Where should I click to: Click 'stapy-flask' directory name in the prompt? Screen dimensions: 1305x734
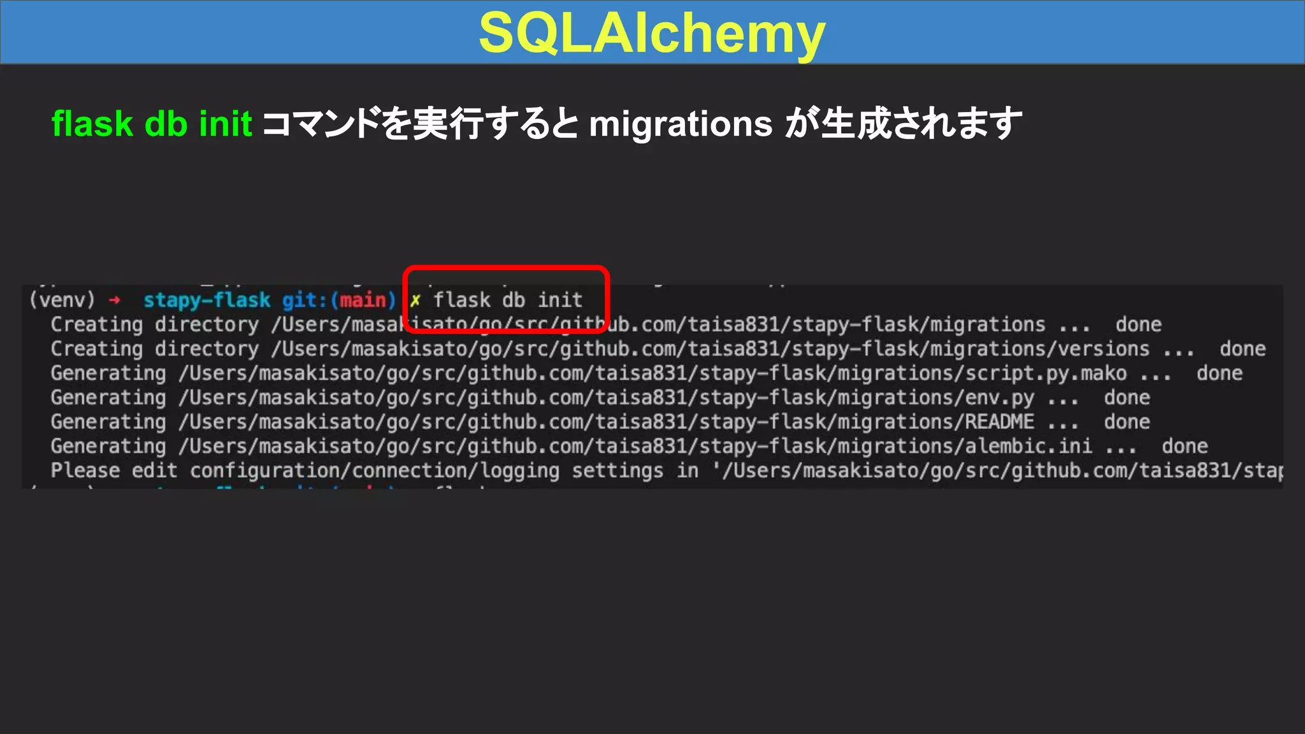206,300
